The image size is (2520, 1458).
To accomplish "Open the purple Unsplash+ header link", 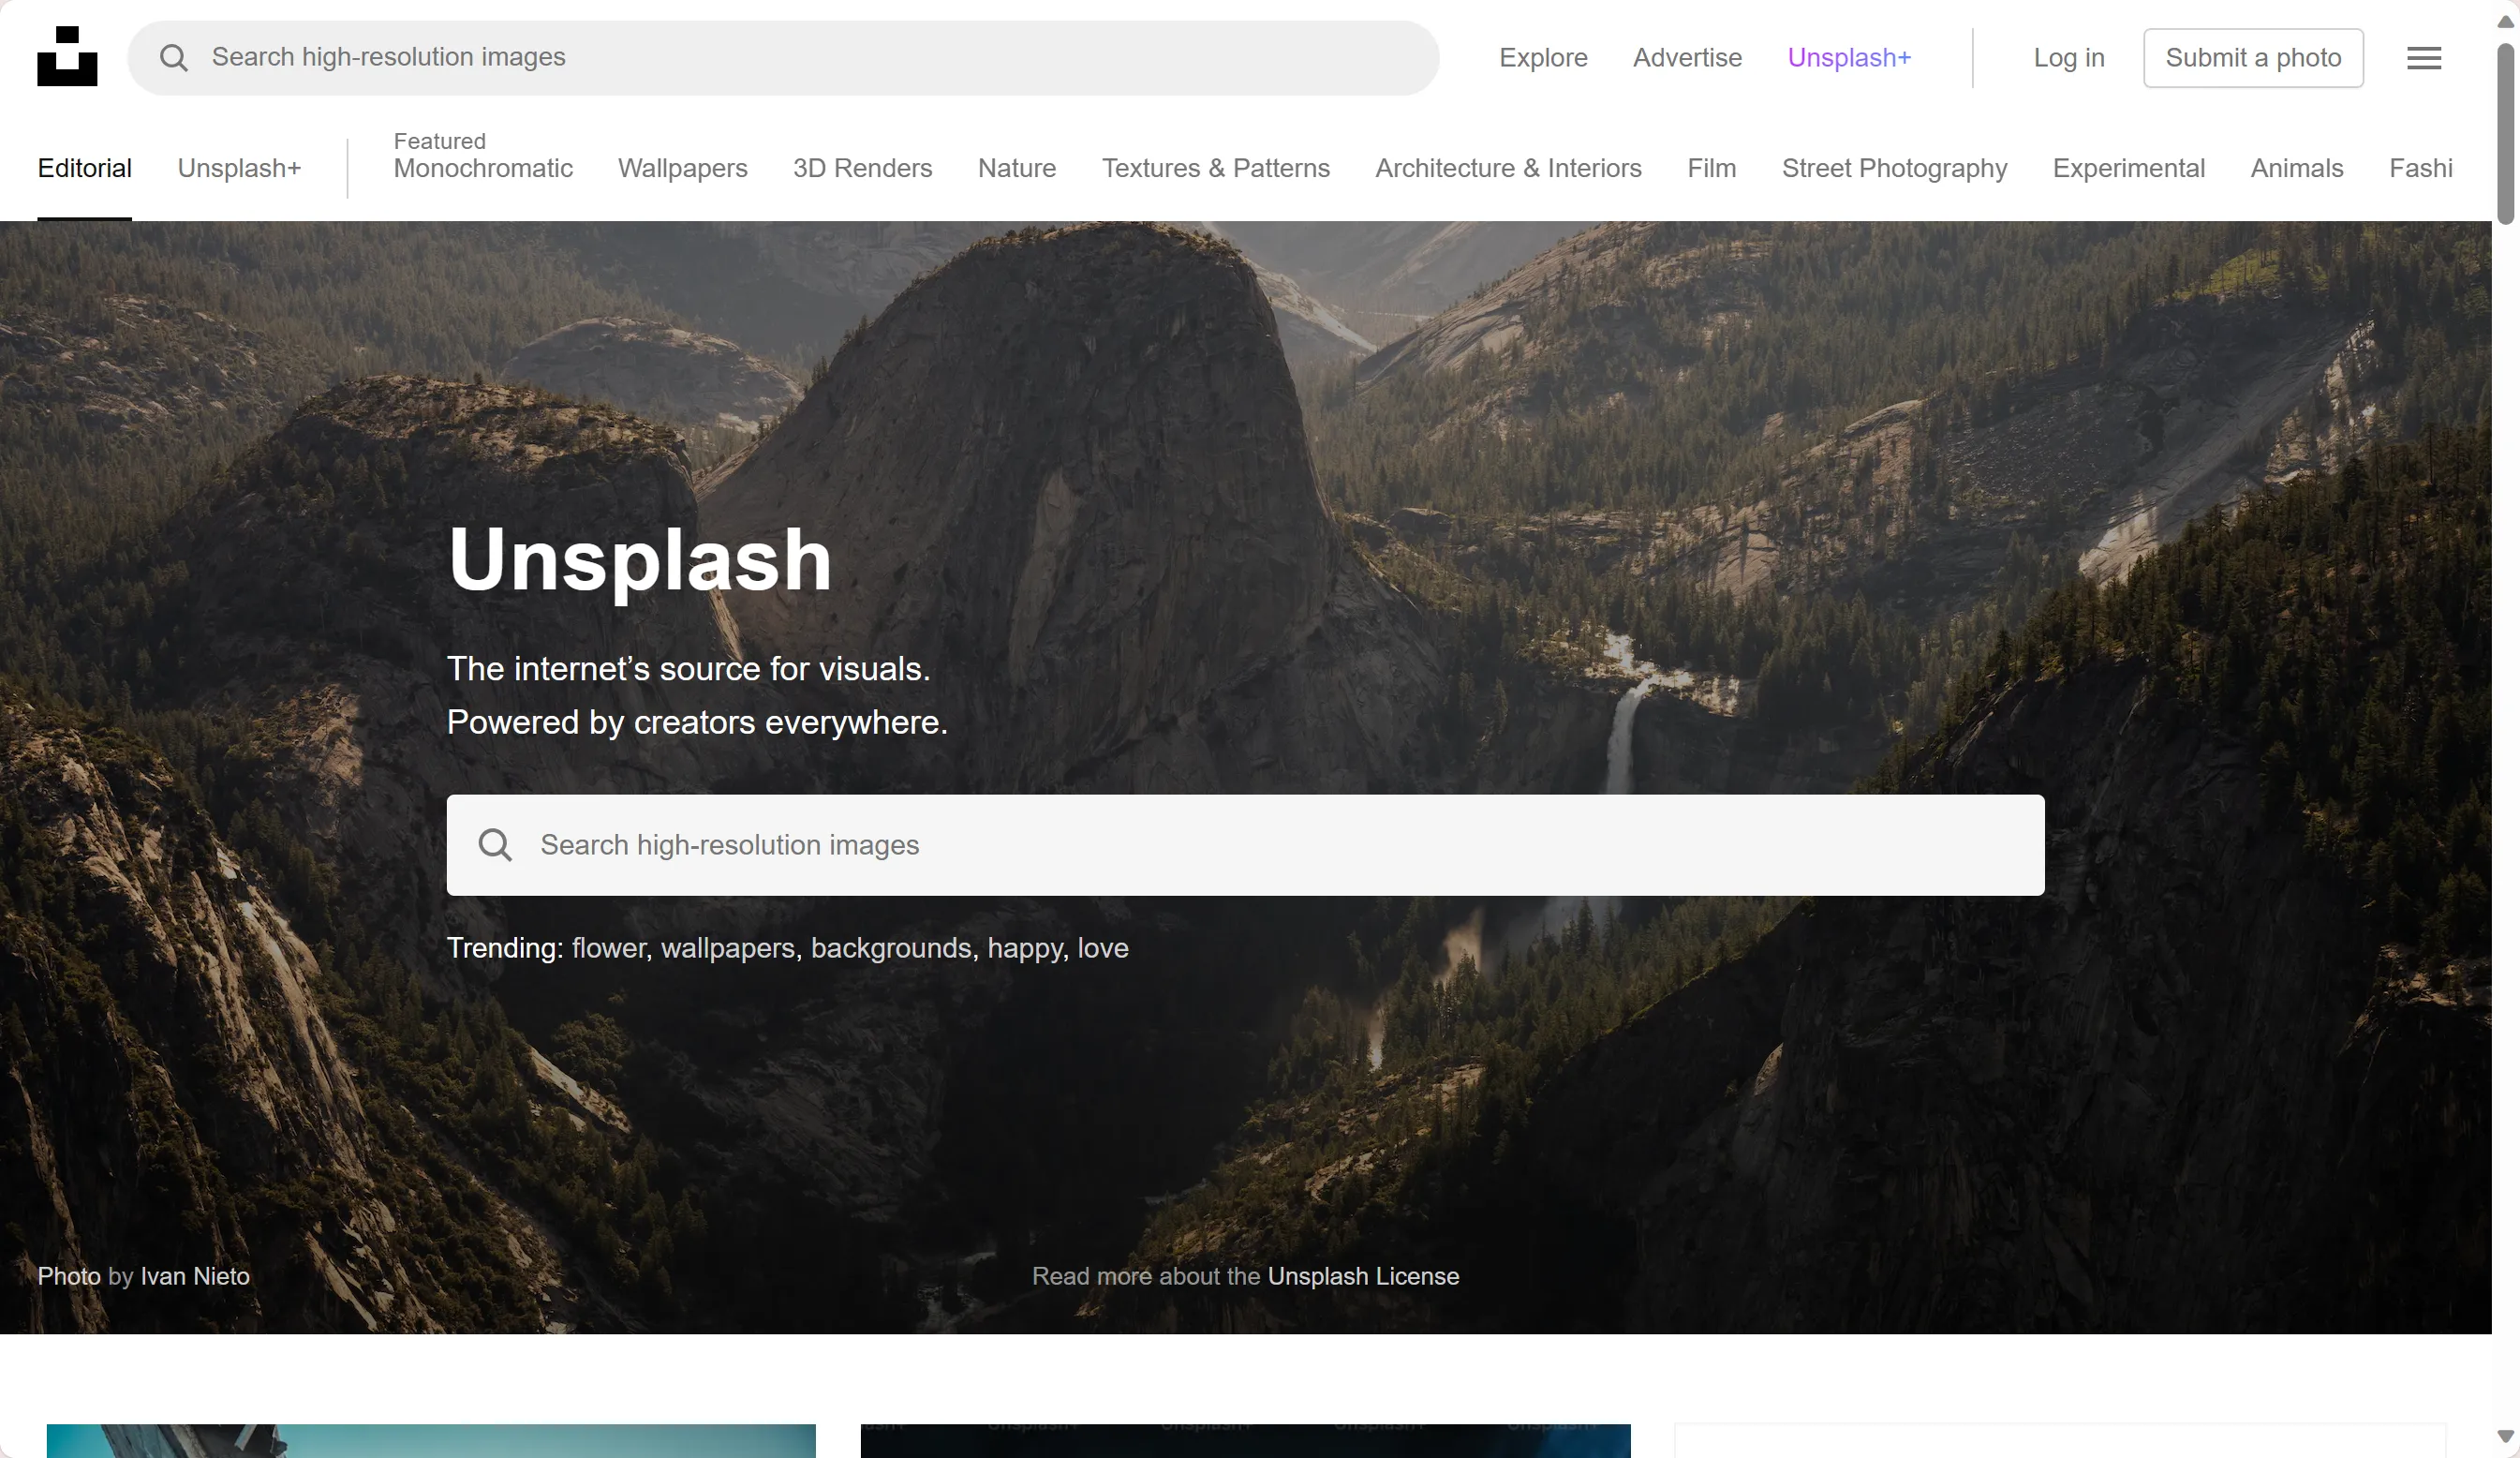I will point(1848,58).
